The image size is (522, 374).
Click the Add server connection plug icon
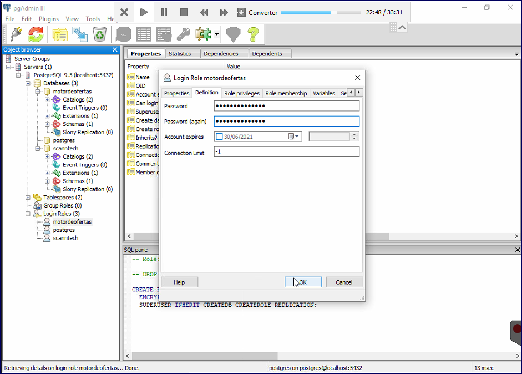(x=16, y=34)
